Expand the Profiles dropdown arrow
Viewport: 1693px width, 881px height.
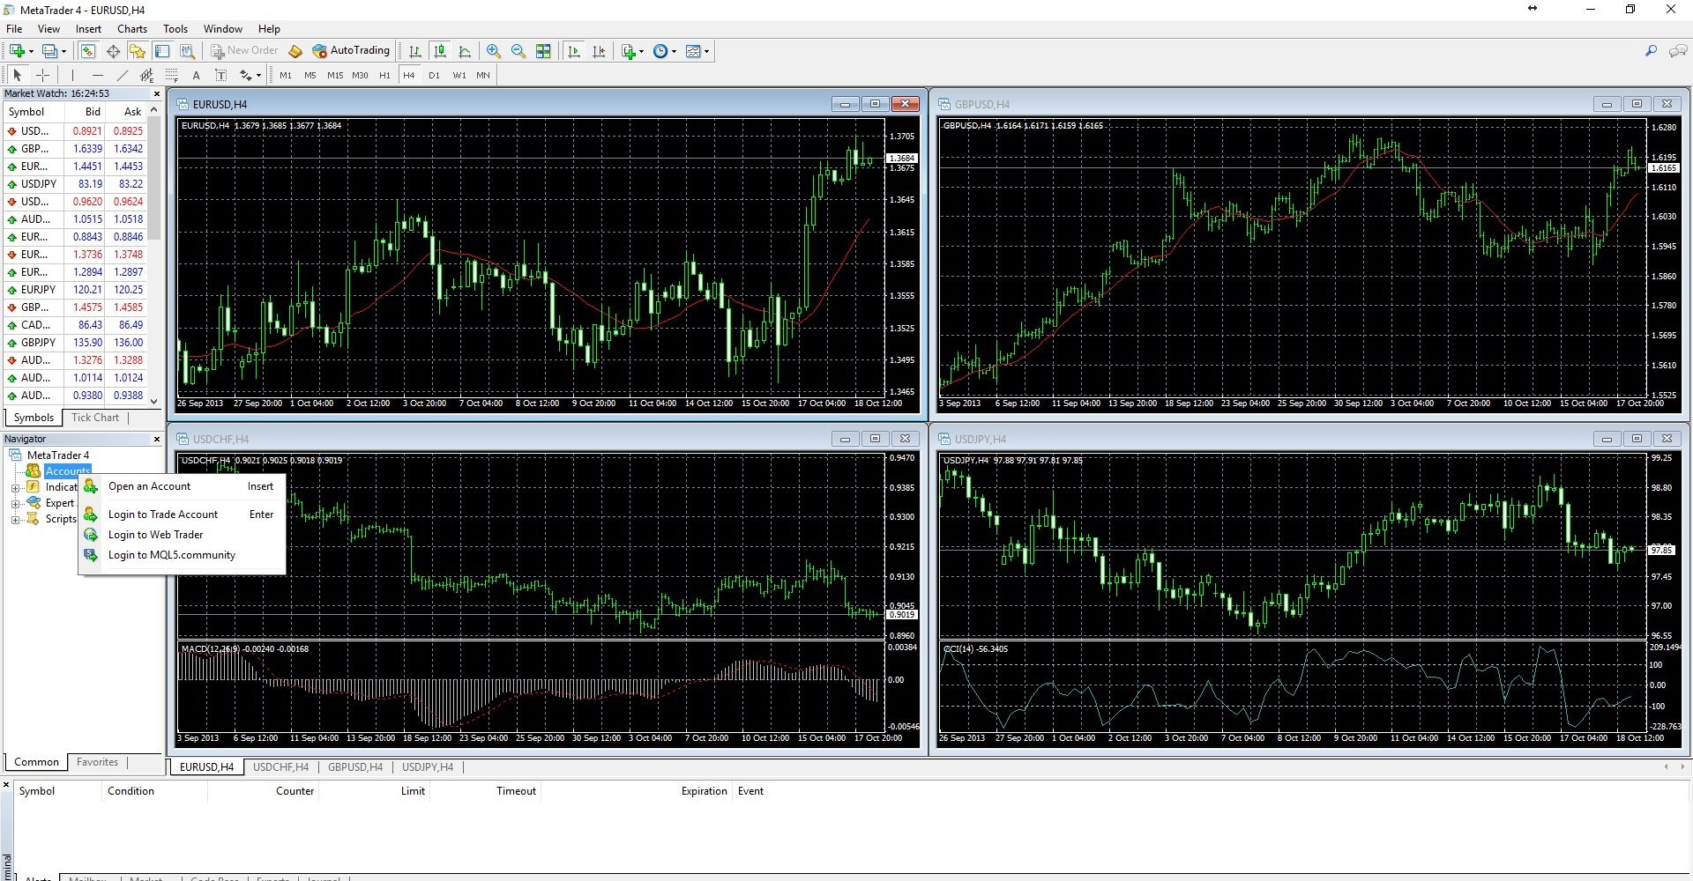click(x=63, y=51)
